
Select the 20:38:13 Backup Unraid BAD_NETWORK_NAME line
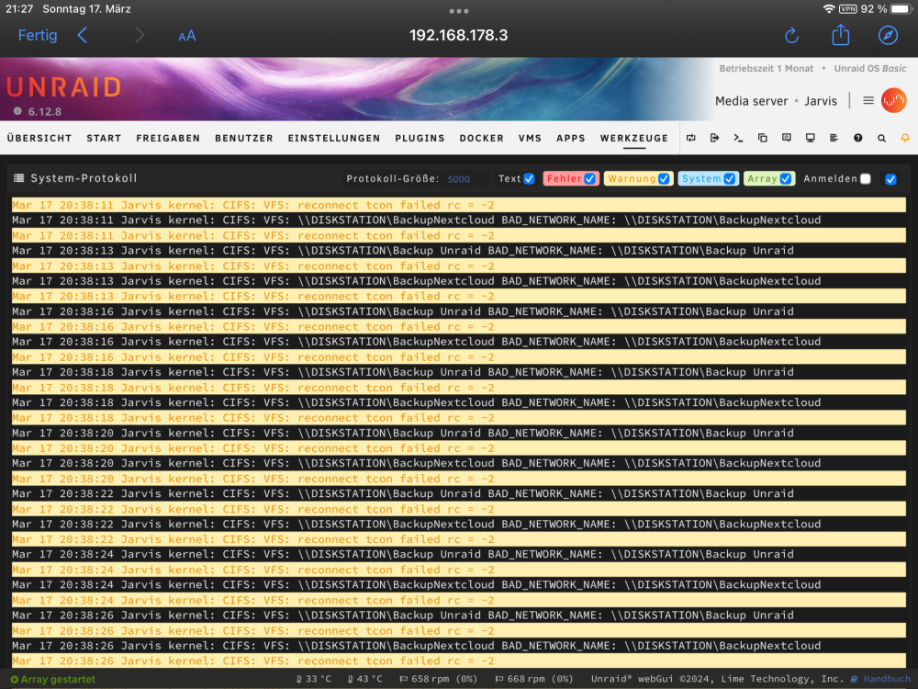[x=458, y=250]
